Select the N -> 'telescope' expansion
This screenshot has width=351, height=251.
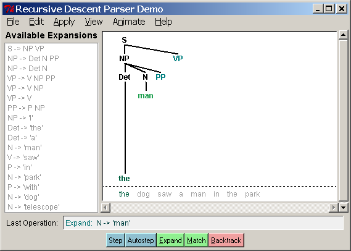tap(33, 207)
